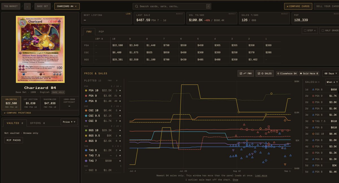The width and height of the screenshot is (339, 183).
Task: Go to BASE SET breadcrumb
Action: click(x=43, y=6)
